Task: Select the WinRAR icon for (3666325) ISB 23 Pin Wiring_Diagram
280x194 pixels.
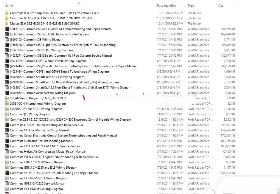Action: [7, 50]
